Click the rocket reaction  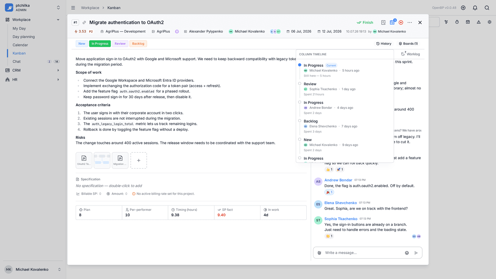coord(340,170)
